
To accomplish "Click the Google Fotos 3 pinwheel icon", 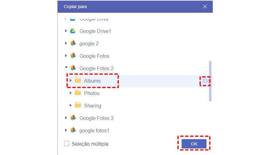I will coord(73,118).
